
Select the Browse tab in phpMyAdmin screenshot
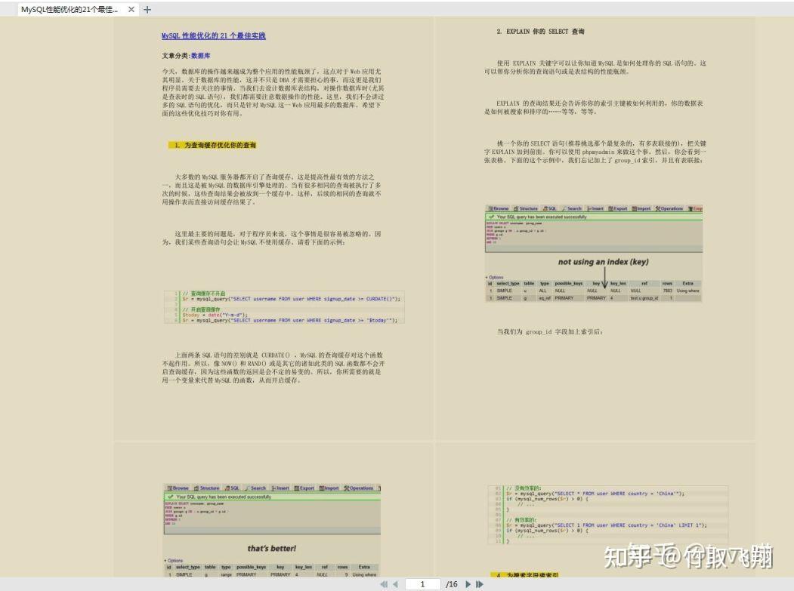point(490,210)
